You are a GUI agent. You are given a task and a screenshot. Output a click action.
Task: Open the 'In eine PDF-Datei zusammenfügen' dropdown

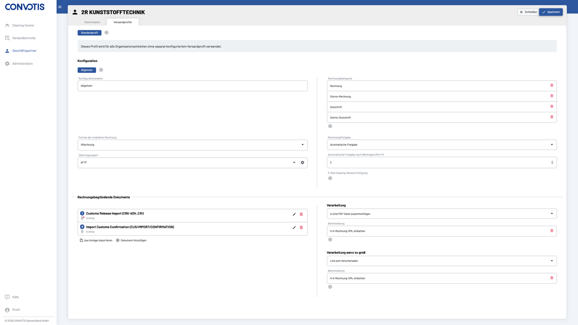[x=441, y=214]
